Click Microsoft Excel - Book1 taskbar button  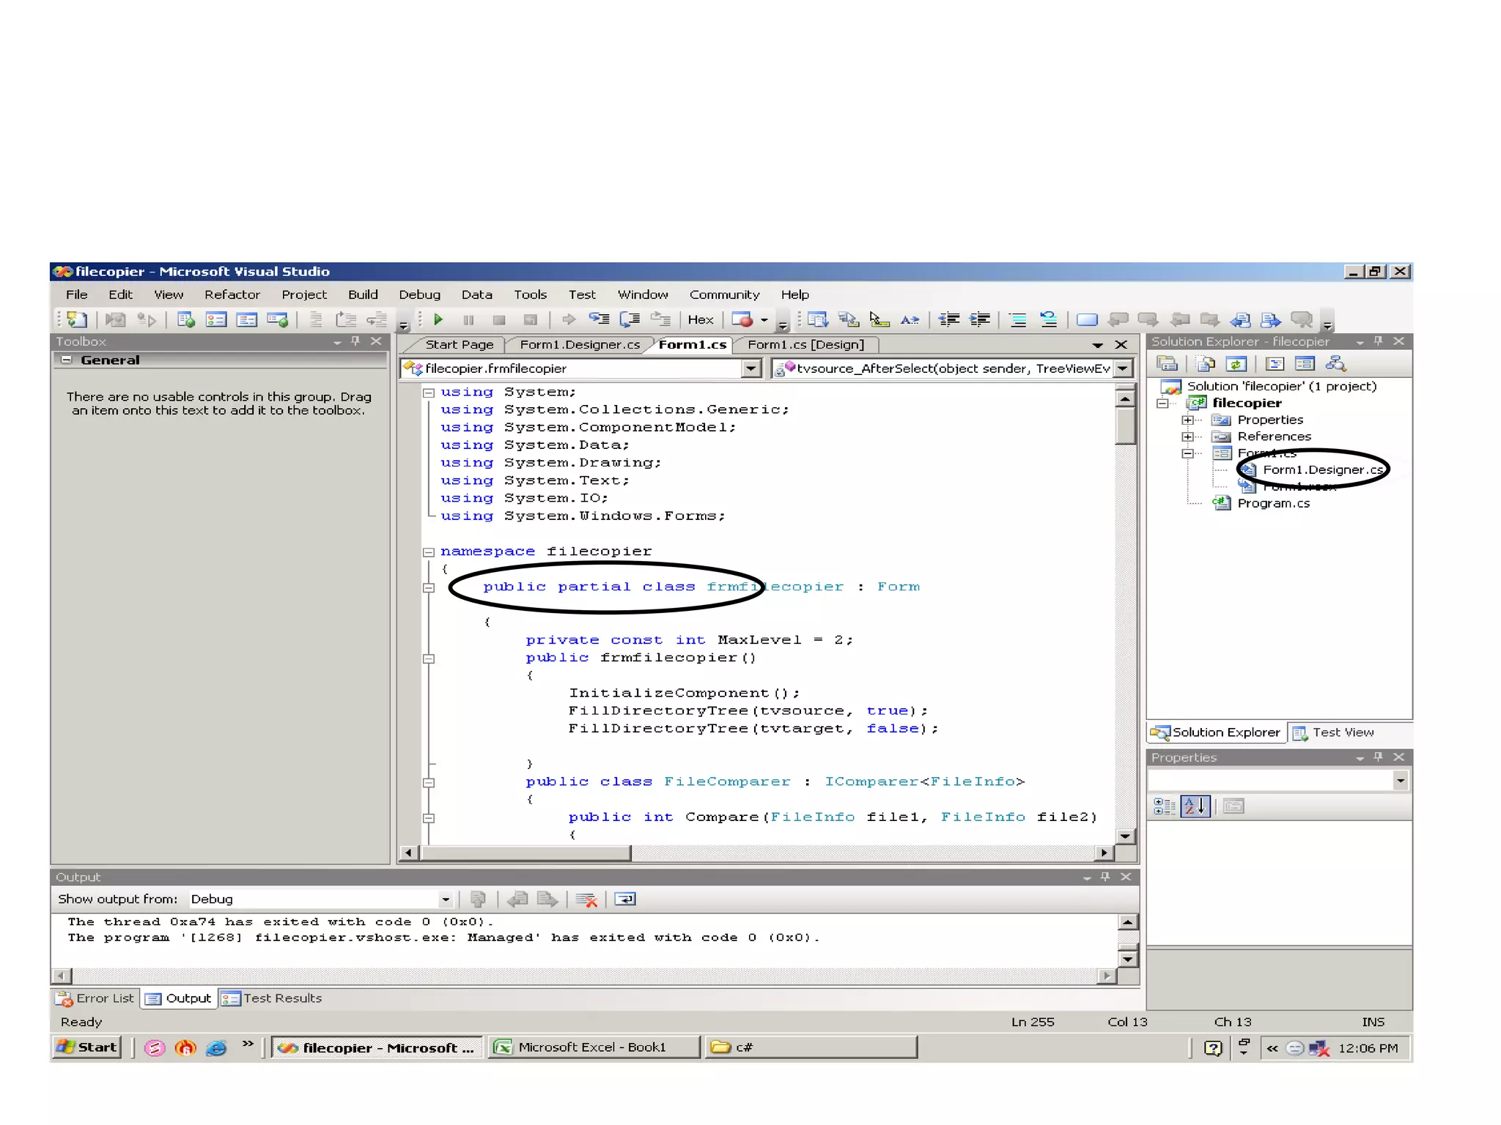click(x=592, y=1047)
